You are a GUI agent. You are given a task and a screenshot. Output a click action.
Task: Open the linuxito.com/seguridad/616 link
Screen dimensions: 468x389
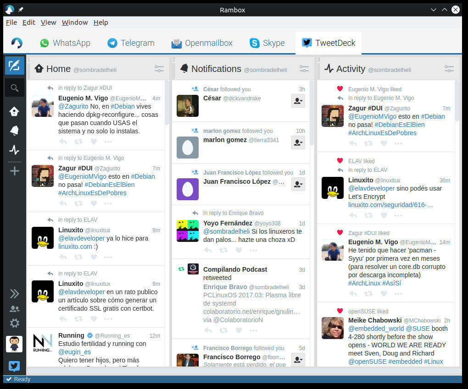click(x=390, y=205)
